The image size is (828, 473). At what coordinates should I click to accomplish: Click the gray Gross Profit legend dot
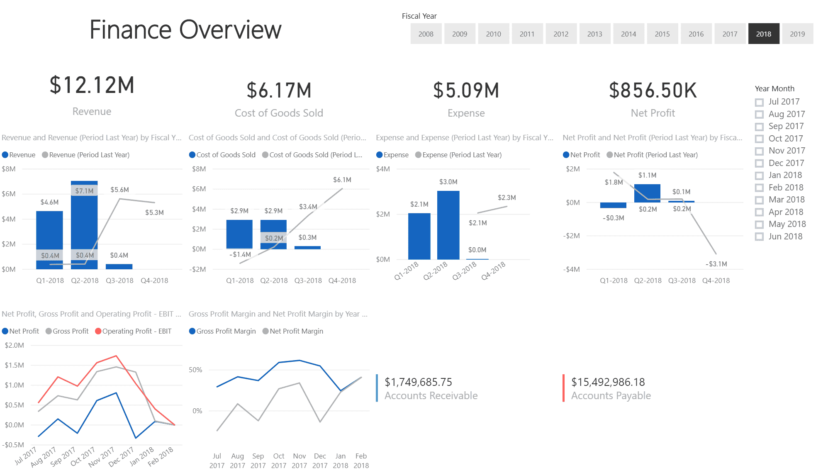49,331
